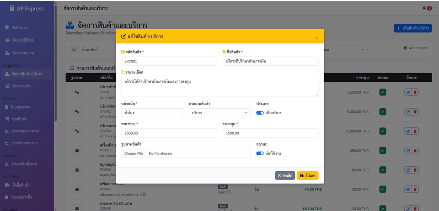Toggle the เป็นบริการ service switch
Screen dimensions: 439x211
[x=260, y=113]
